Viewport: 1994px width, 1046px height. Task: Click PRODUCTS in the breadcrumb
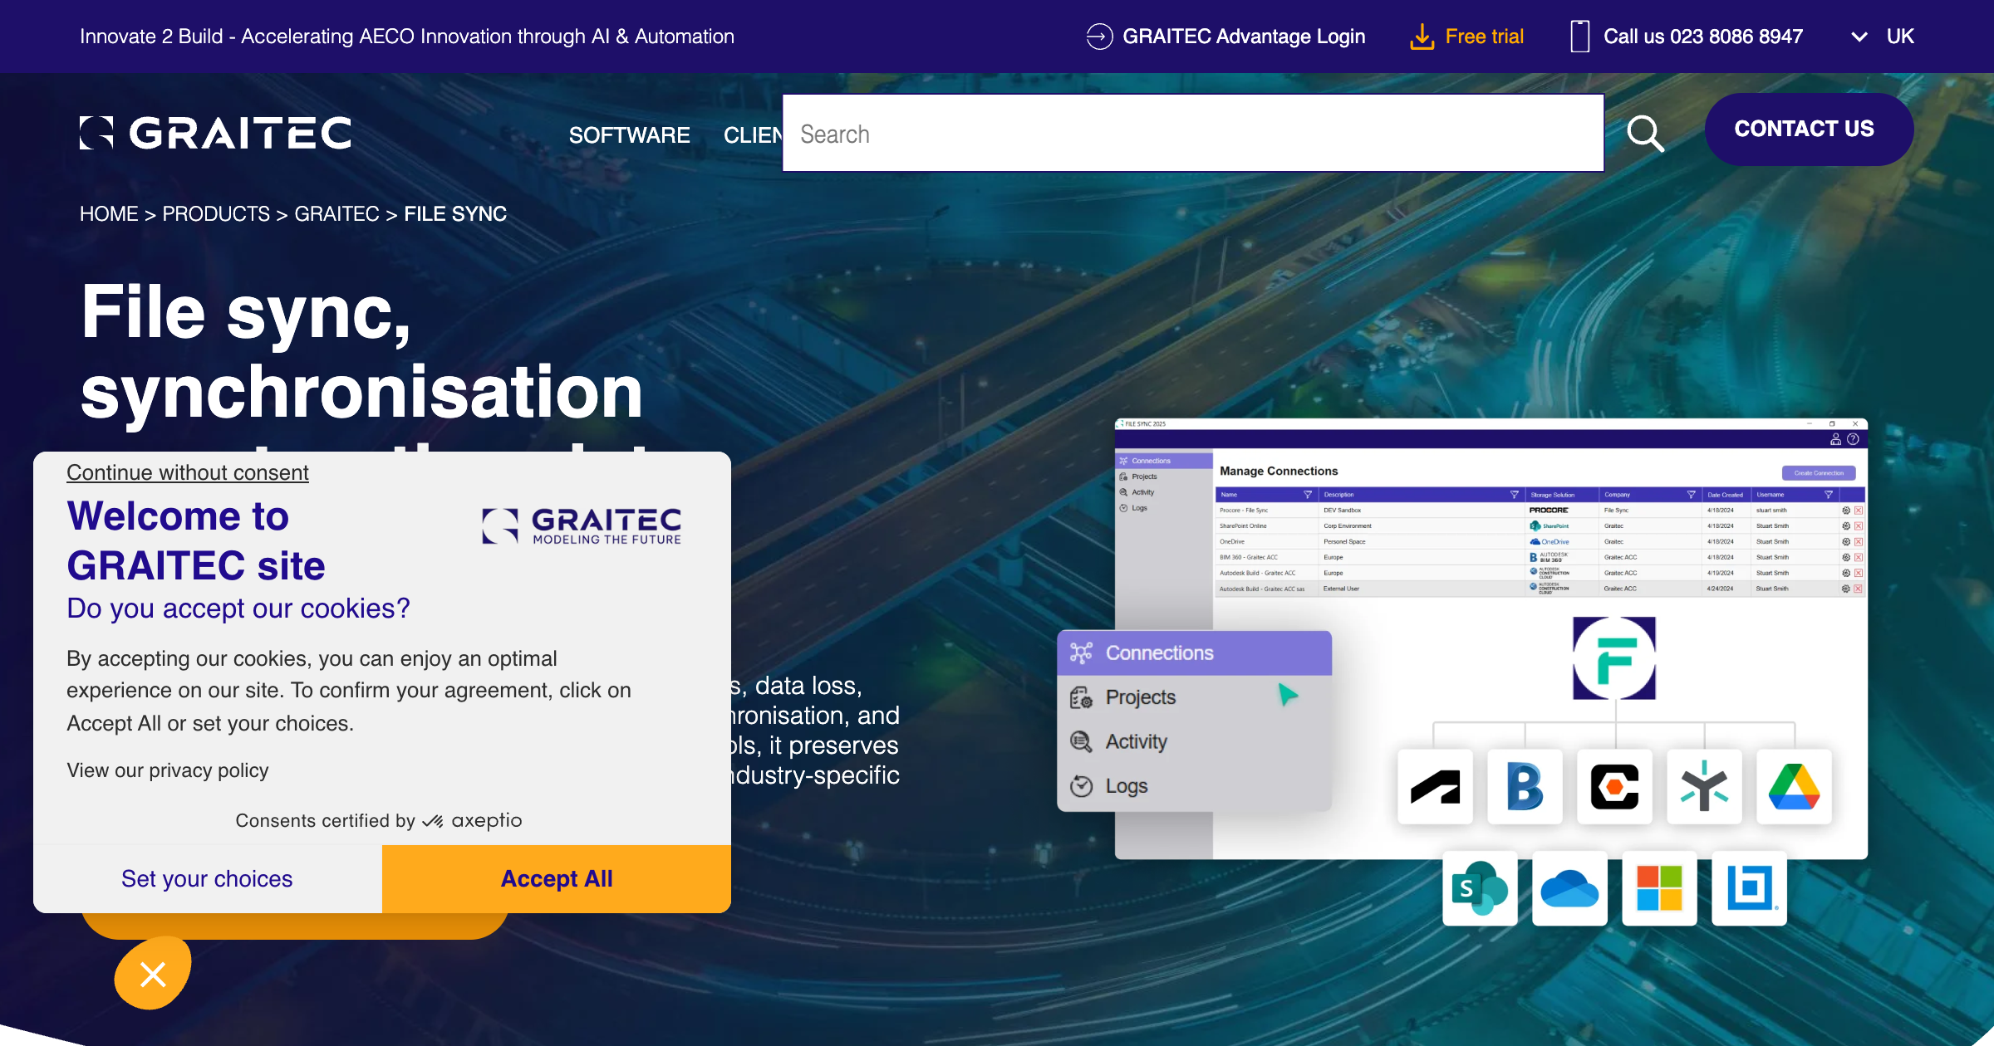click(x=216, y=214)
